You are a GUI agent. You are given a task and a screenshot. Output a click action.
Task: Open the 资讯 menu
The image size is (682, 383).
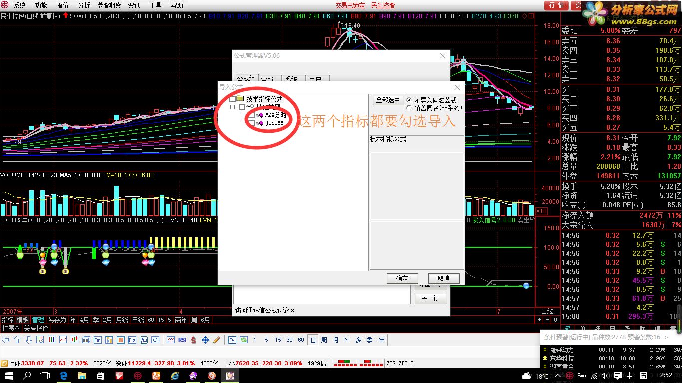pyautogui.click(x=134, y=5)
